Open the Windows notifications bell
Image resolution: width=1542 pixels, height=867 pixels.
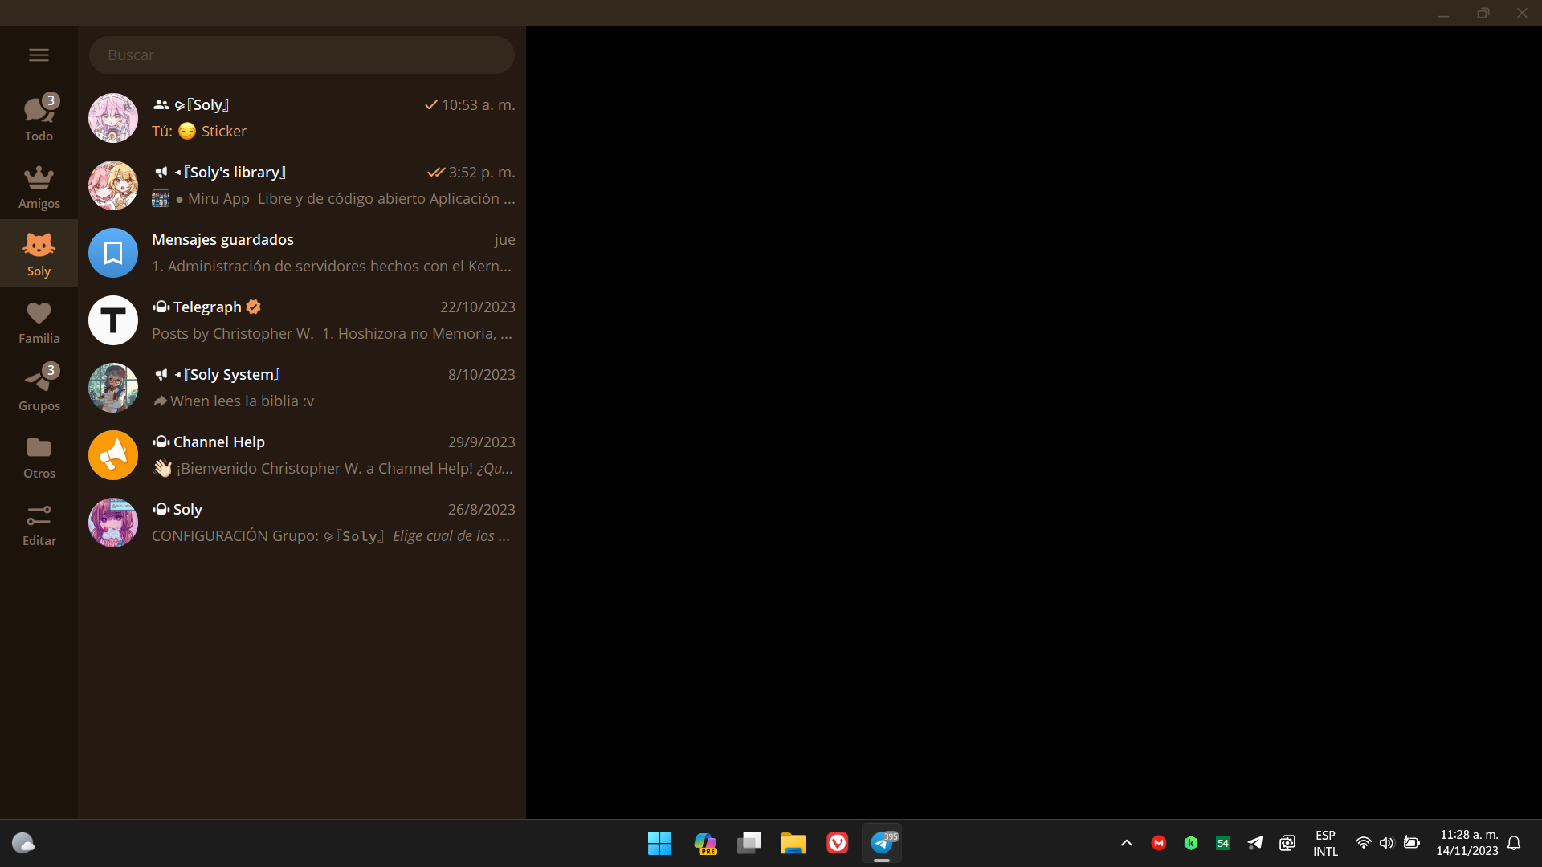coord(1513,843)
